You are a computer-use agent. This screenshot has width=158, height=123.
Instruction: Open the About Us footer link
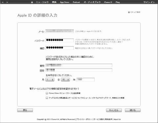[x=117, y=119]
